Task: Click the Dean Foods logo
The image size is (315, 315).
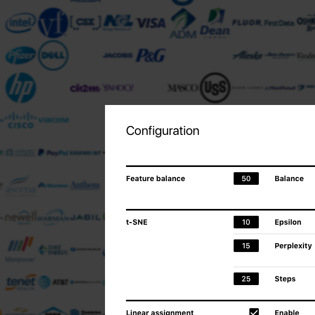Action: click(x=215, y=23)
